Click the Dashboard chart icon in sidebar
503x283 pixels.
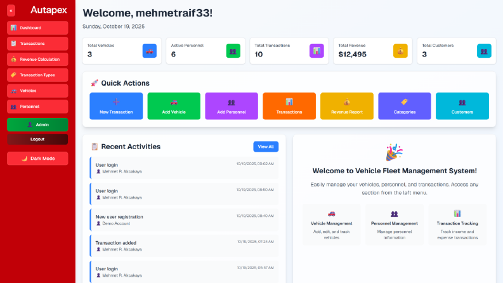pos(13,28)
